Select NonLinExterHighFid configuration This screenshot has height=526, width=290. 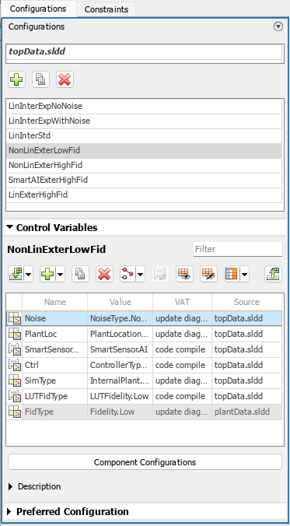pos(144,166)
